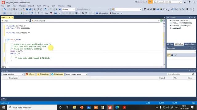The image size is (197, 110).
Task: Open the Help menu
Action: click(69, 6)
